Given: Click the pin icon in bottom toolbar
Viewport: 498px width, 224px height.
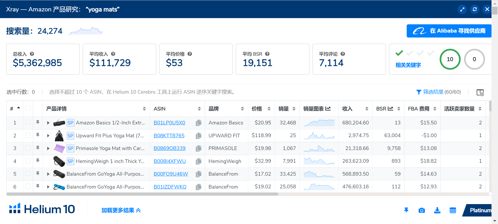Looking at the screenshot, I should (x=406, y=210).
